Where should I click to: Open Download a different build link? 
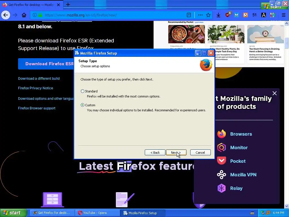click(39, 79)
